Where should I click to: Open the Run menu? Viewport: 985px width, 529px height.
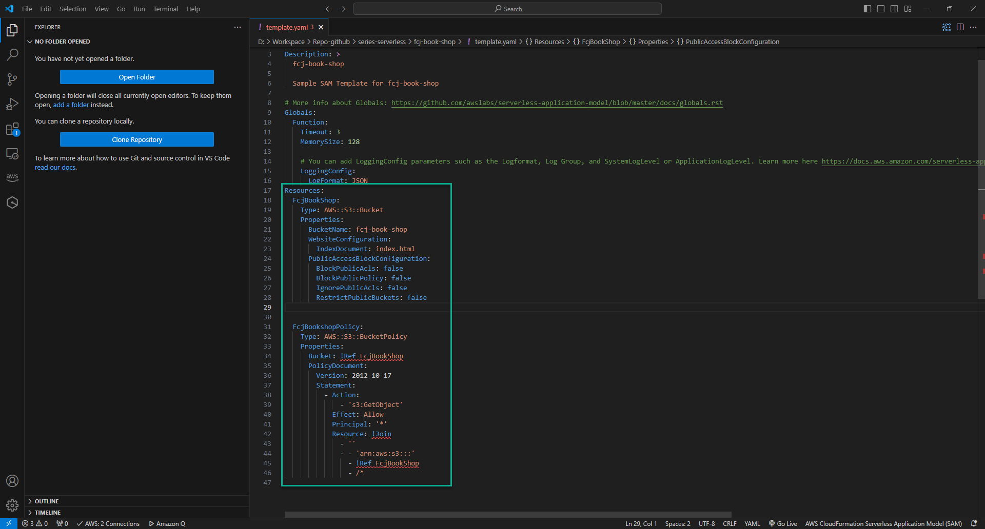[x=139, y=9]
